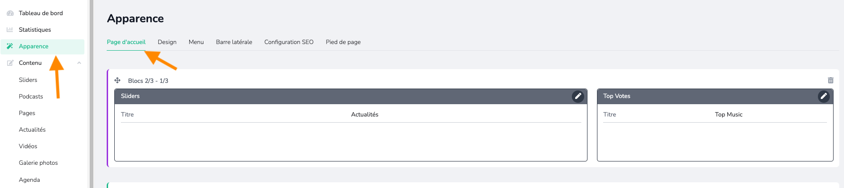Select the Barre latérale tab

[234, 42]
